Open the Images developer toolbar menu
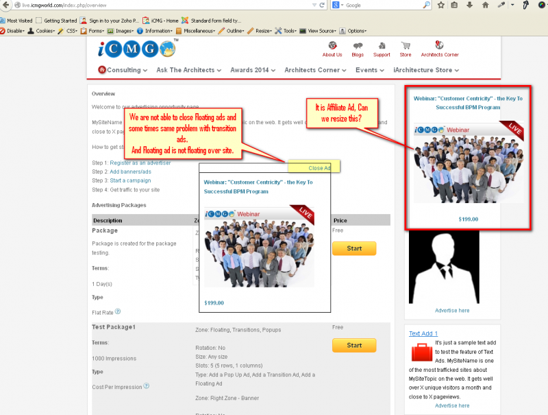548x415 pixels. click(x=121, y=31)
